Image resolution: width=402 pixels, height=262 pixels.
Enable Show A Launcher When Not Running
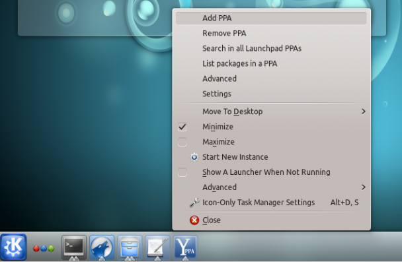pyautogui.click(x=182, y=172)
